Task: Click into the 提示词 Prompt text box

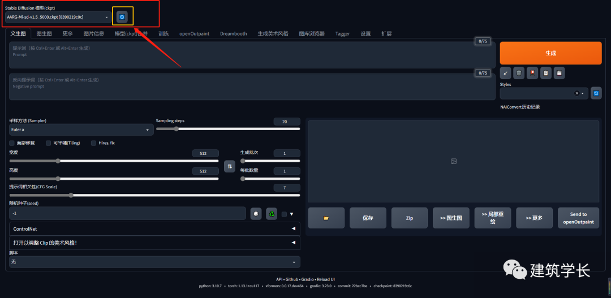Action: [252, 55]
